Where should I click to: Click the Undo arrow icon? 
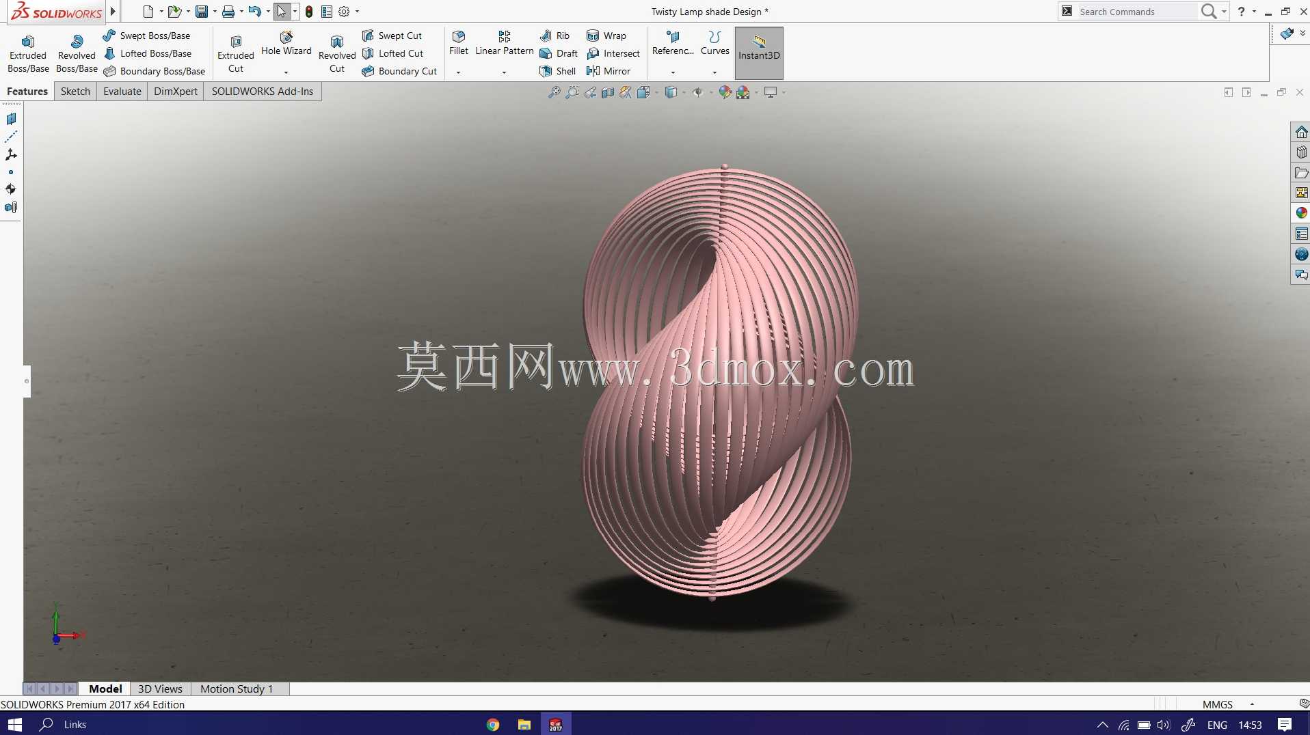pyautogui.click(x=254, y=12)
